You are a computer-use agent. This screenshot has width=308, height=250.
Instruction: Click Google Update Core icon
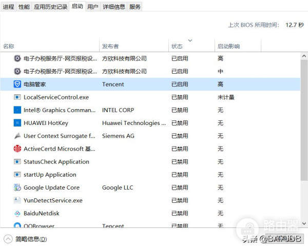[x=17, y=187]
